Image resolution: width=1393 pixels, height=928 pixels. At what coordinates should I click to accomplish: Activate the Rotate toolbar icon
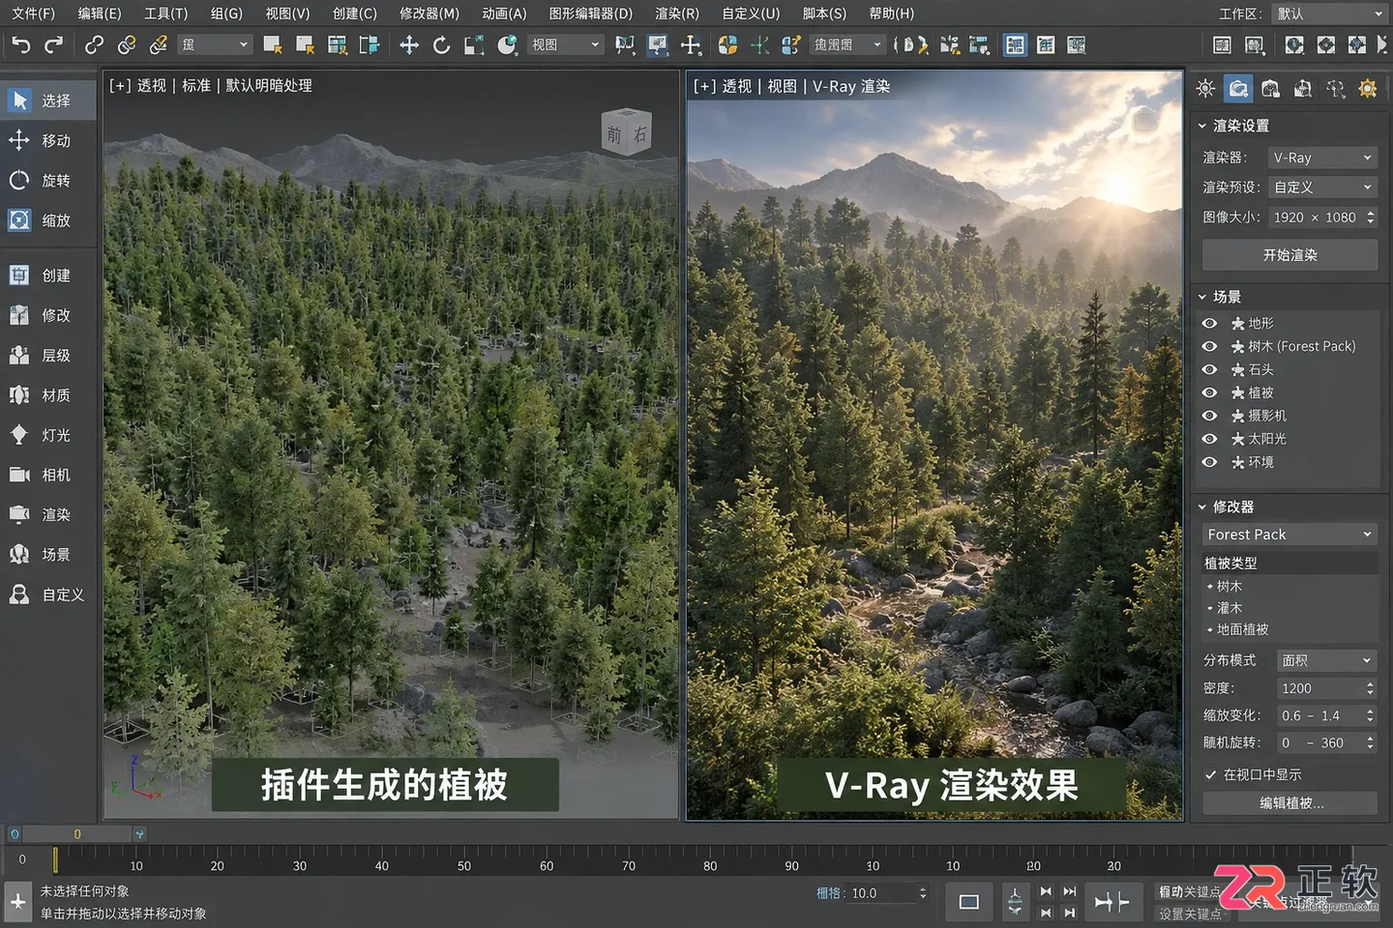(441, 44)
